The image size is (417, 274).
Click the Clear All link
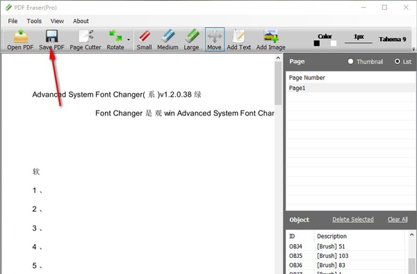[x=398, y=219]
